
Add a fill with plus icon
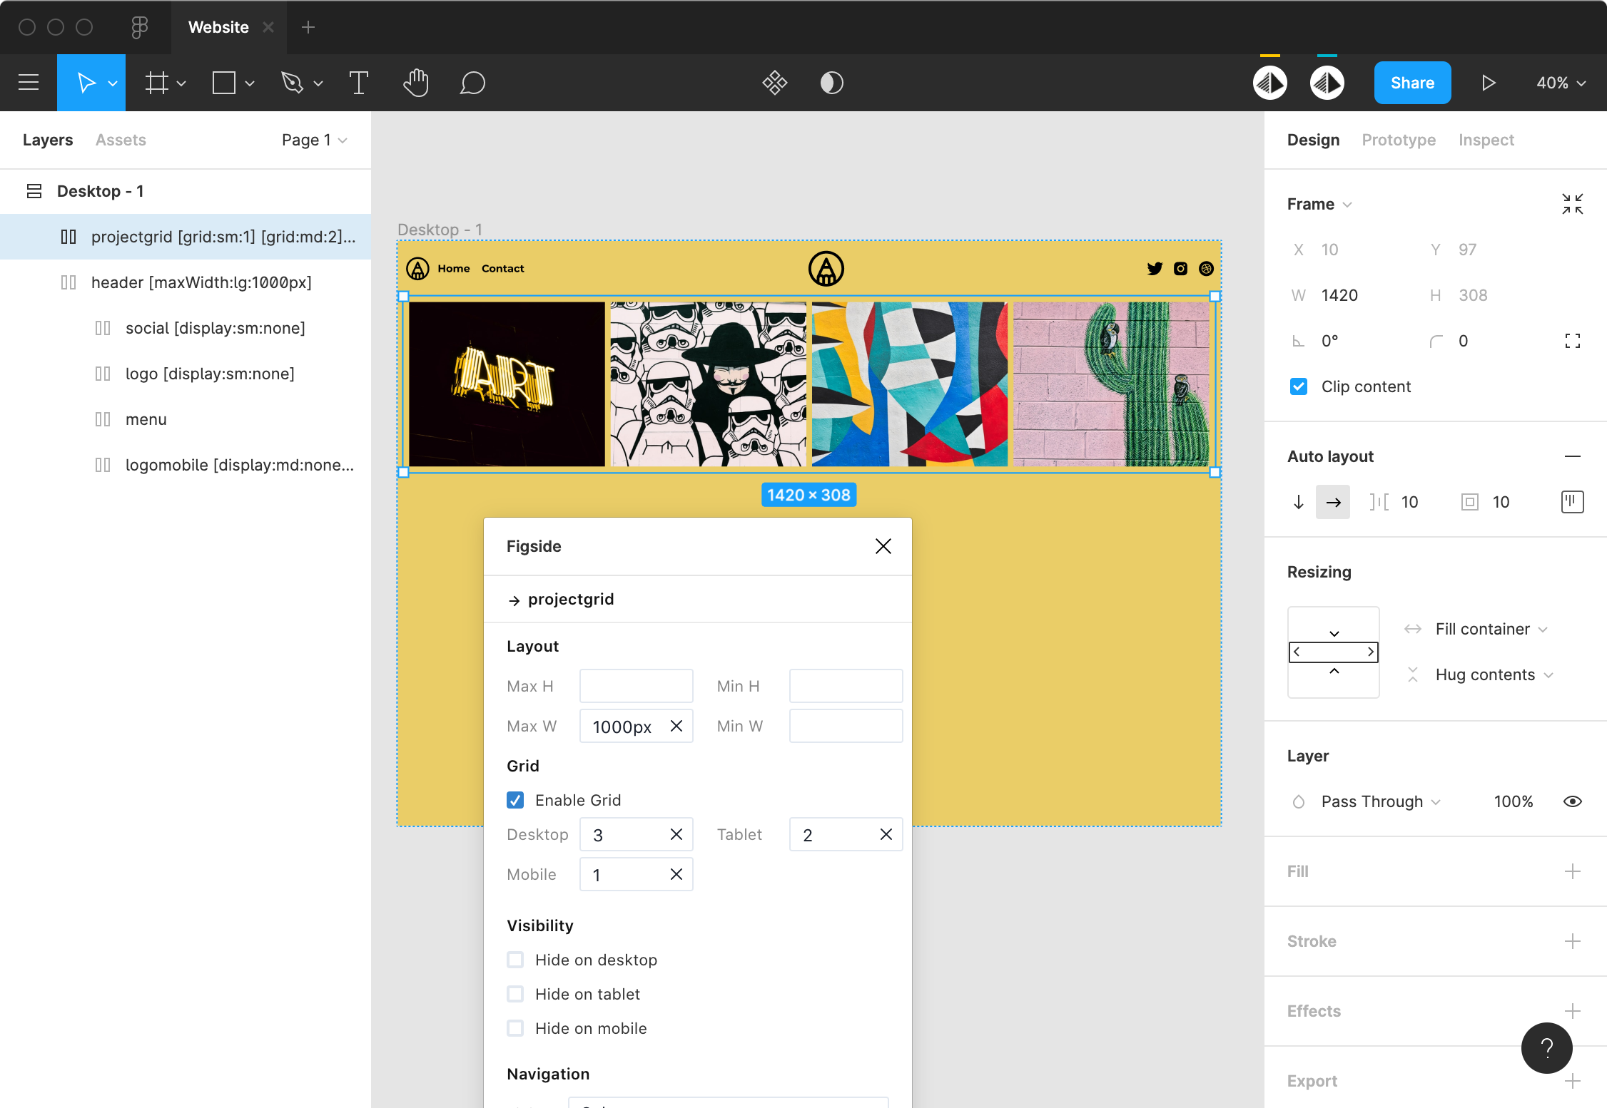coord(1573,871)
